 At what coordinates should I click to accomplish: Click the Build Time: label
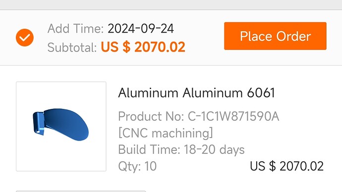tap(149, 149)
